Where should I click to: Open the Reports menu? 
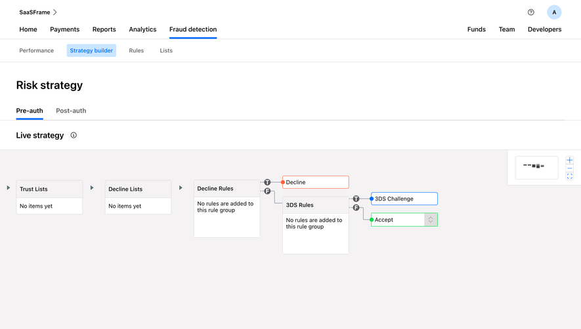104,29
